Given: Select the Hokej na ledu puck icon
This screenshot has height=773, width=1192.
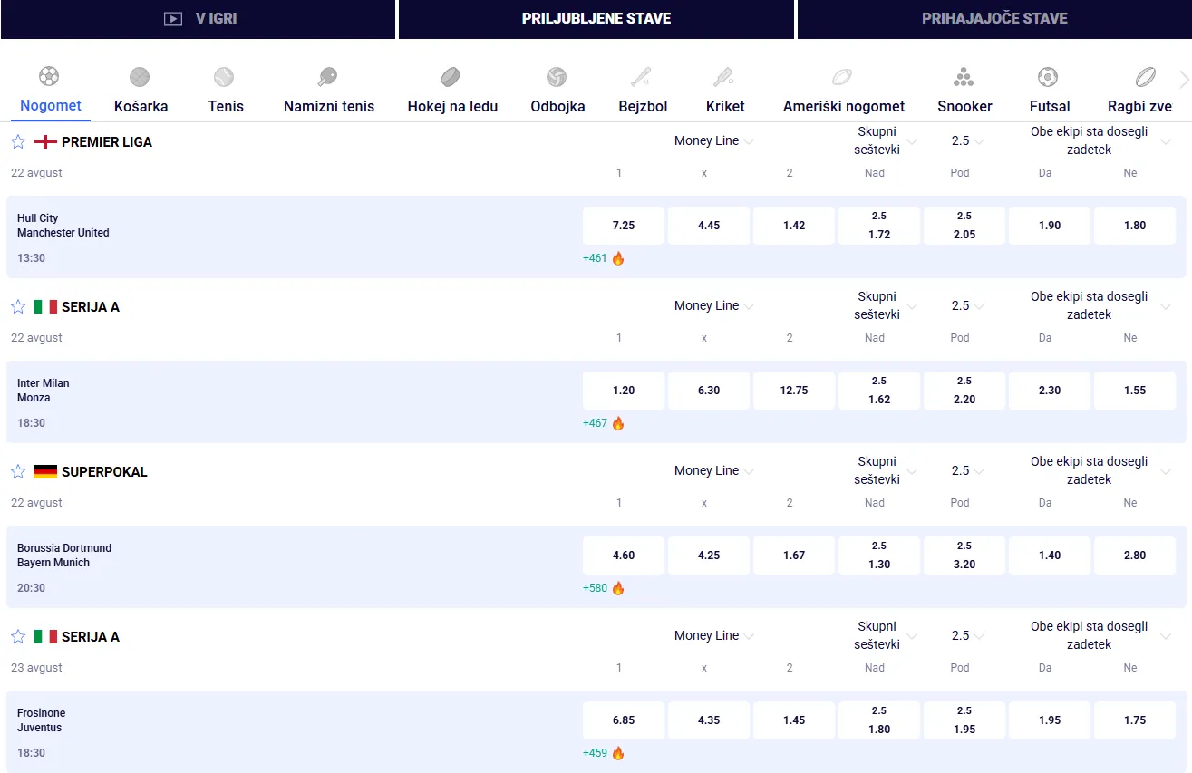Looking at the screenshot, I should tap(451, 77).
